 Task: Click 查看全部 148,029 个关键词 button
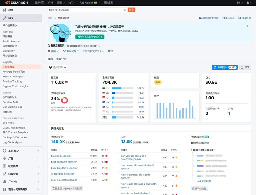pyautogui.click(x=67, y=188)
